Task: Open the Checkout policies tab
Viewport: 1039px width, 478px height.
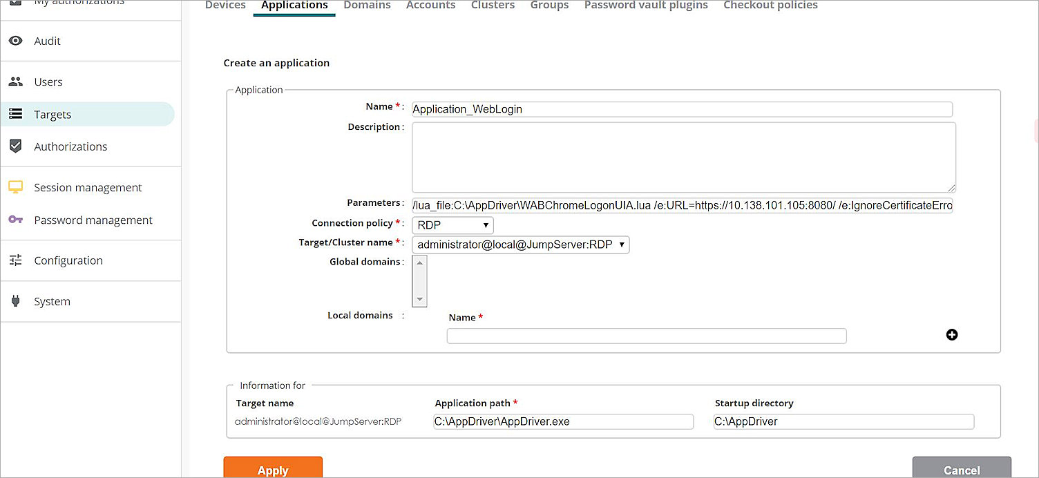Action: 770,6
